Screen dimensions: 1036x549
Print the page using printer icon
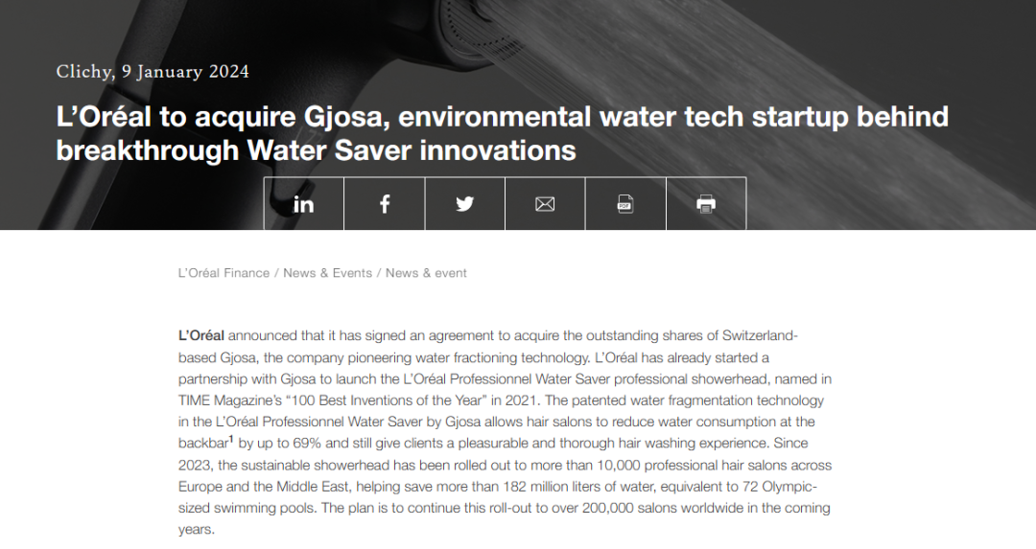(x=706, y=204)
